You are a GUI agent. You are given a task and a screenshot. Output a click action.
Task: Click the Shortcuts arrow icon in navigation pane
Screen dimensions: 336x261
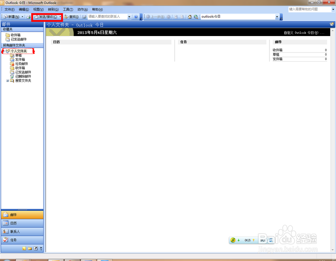36,249
